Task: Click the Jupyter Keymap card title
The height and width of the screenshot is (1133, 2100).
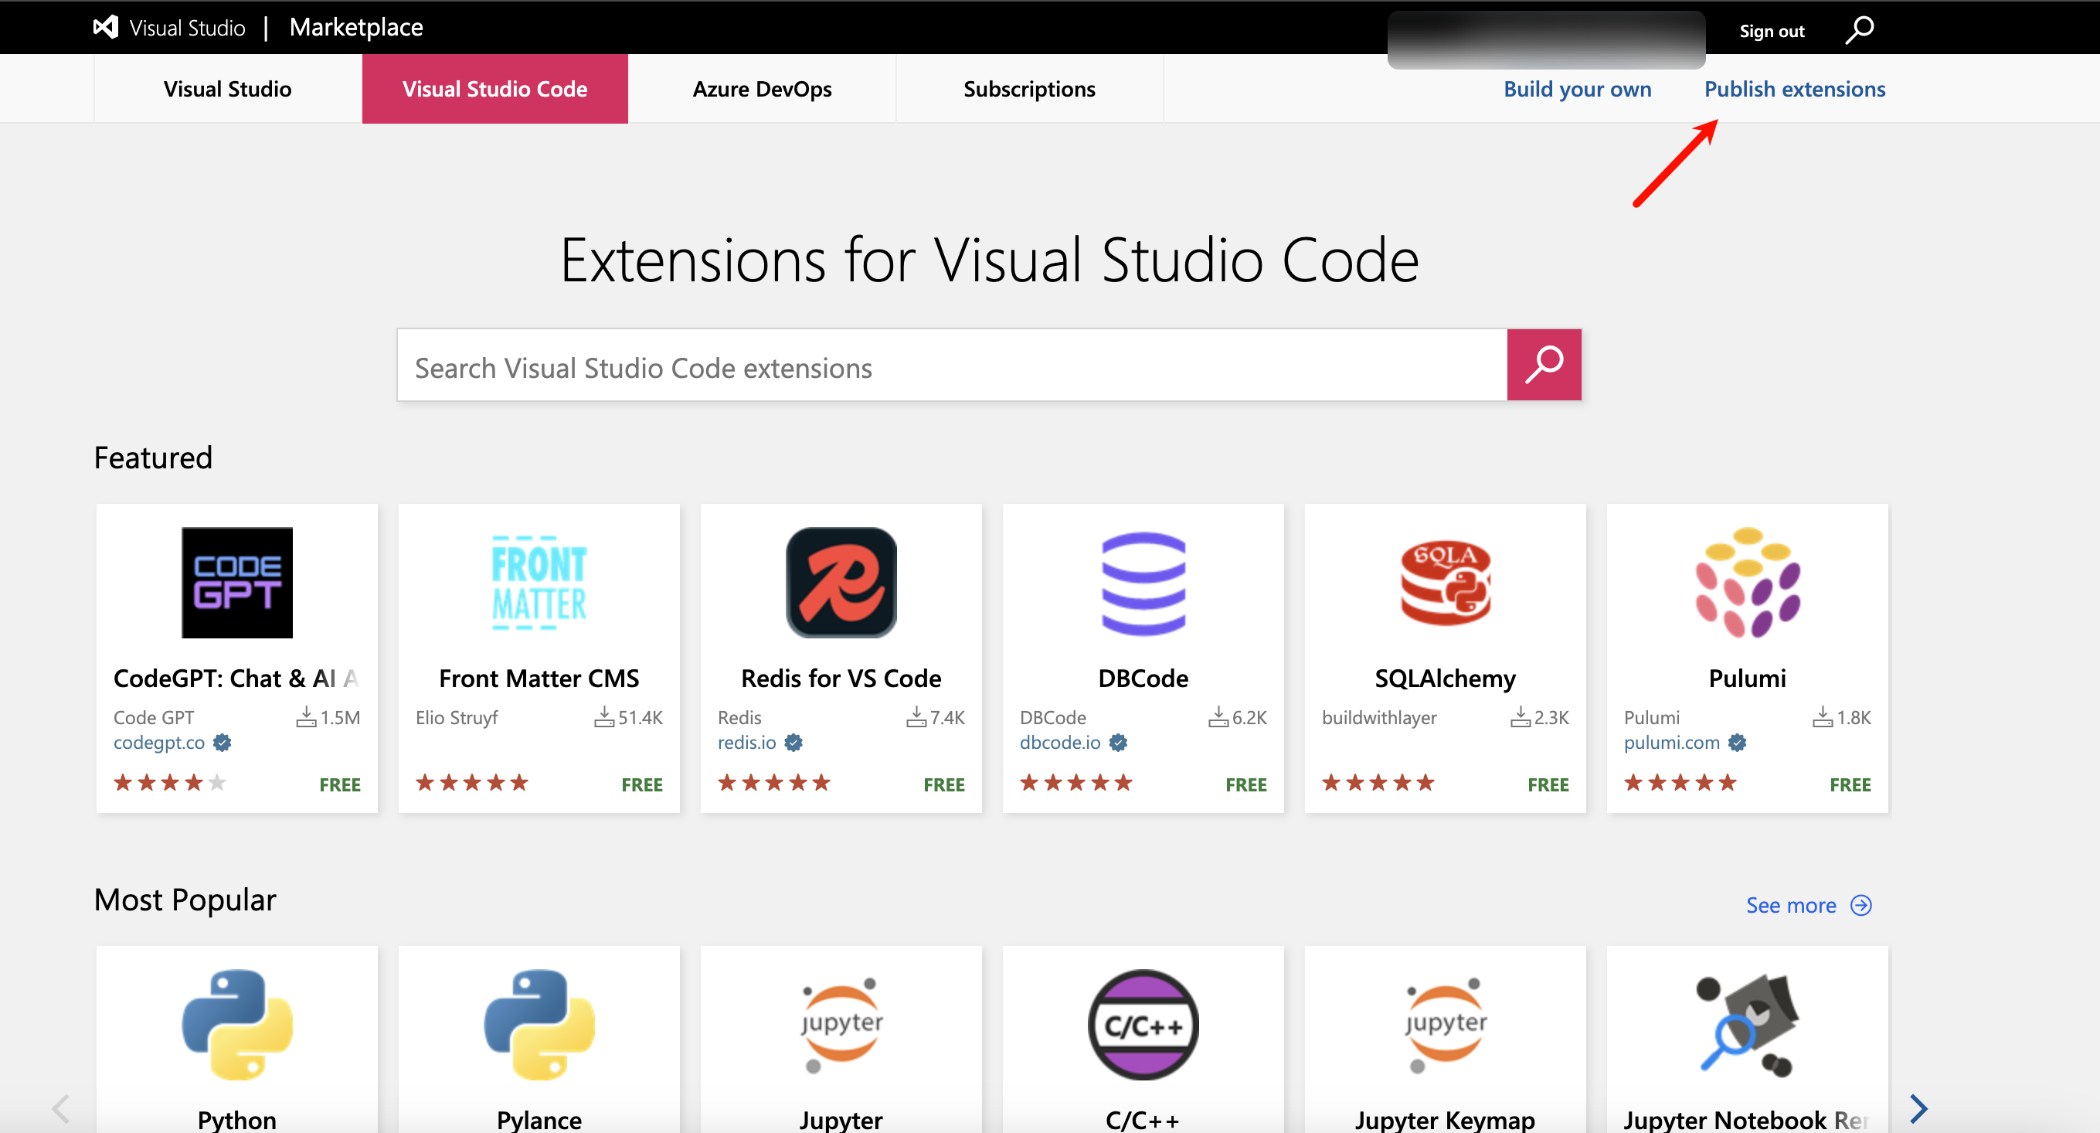Action: tap(1446, 1119)
